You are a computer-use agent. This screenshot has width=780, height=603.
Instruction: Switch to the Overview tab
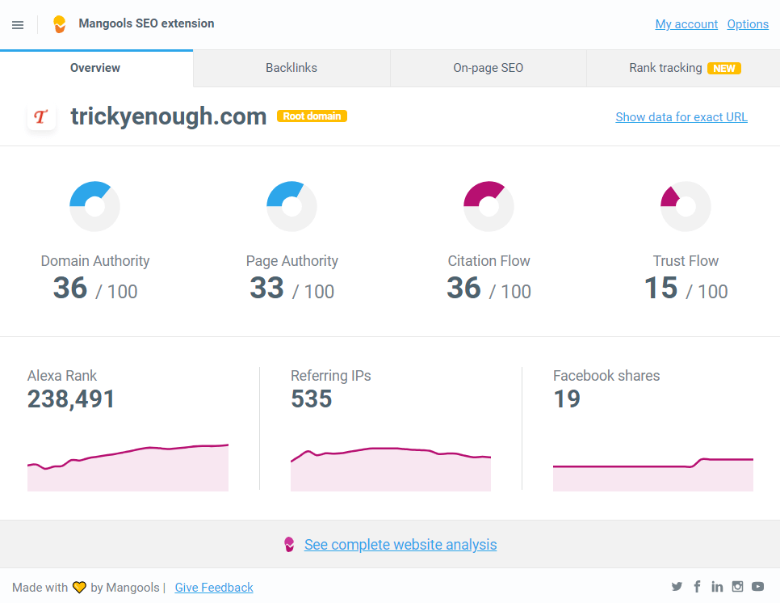point(96,68)
